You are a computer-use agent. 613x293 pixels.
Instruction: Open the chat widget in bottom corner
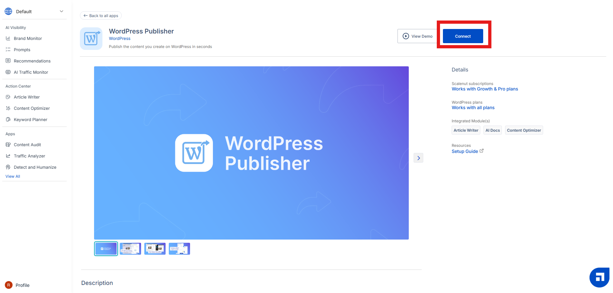point(599,277)
